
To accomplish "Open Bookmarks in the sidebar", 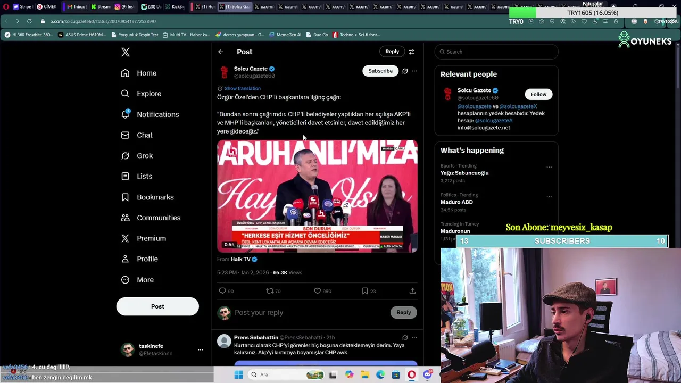I will click(147, 197).
